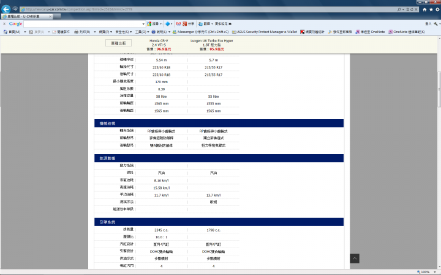441x275 pixels.
Task: Click Honda CR-V 2.4 VTi-S heading
Action: pos(159,43)
